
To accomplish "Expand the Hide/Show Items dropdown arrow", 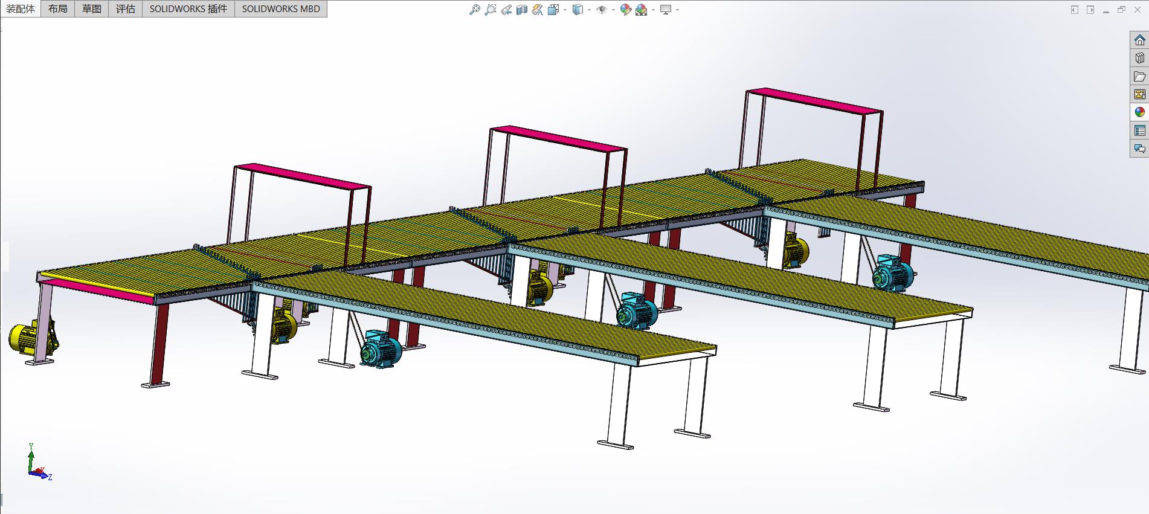I will tap(613, 10).
